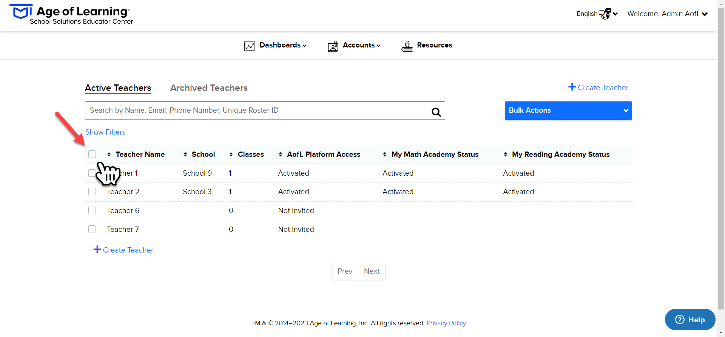Expand the Dashboards menu
725x337 pixels.
(283, 45)
